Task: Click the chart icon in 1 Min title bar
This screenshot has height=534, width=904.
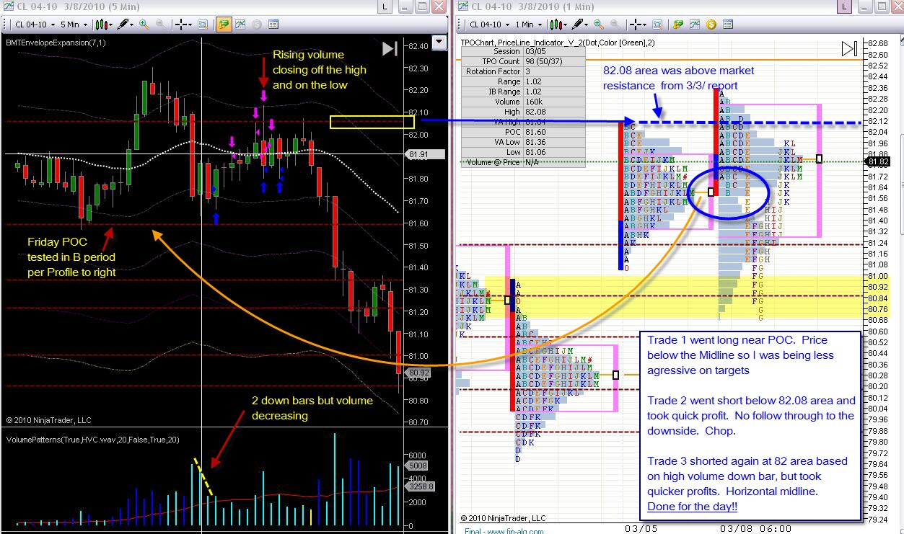Action: coord(463,6)
